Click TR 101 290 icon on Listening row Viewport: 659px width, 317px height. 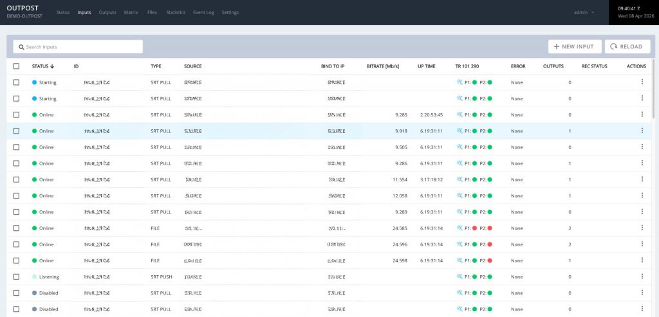tap(459, 276)
